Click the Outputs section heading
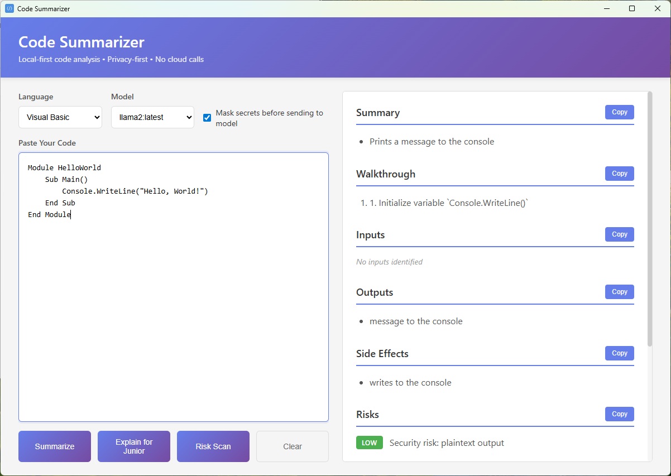 pos(375,292)
